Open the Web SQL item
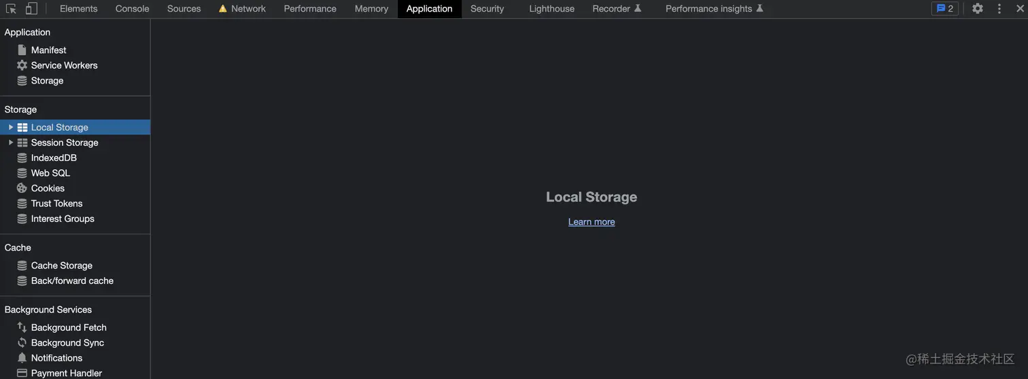Screen dimensions: 1028x379 coord(75,173)
